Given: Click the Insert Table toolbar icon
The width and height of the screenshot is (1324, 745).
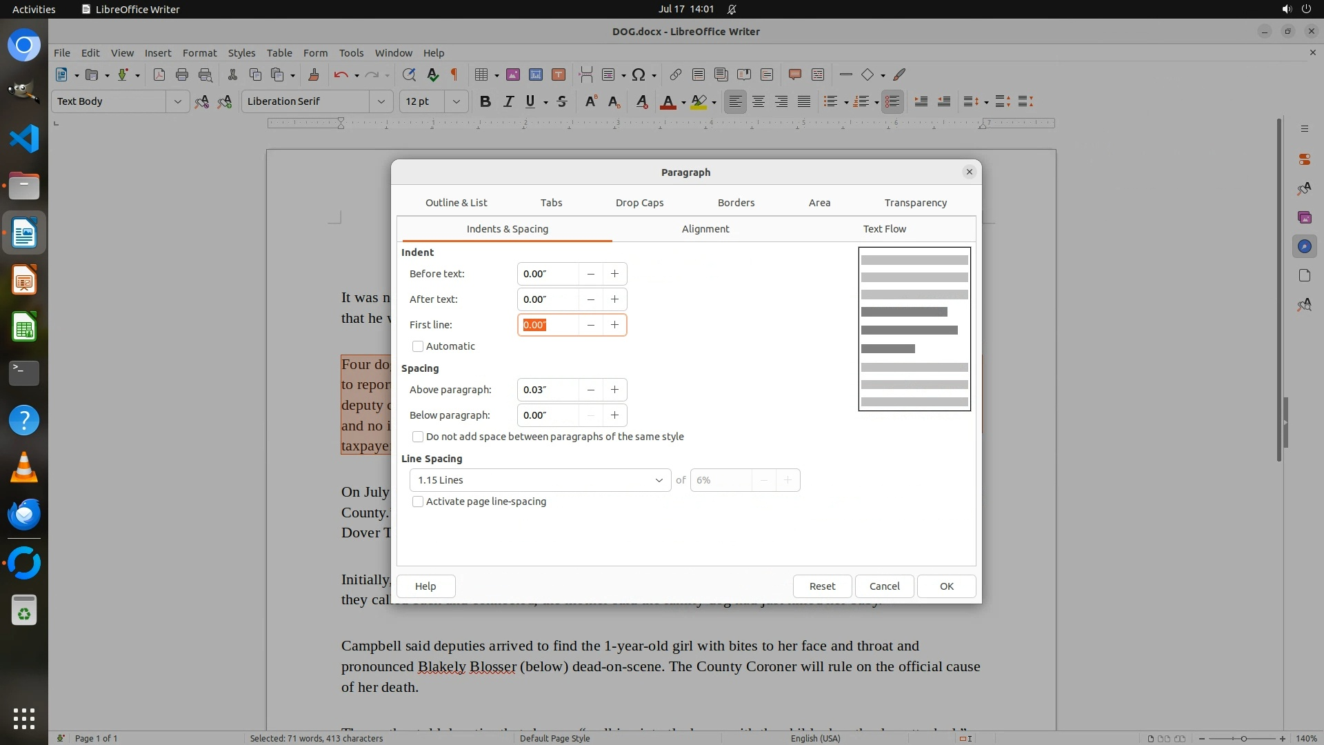Looking at the screenshot, I should point(481,74).
